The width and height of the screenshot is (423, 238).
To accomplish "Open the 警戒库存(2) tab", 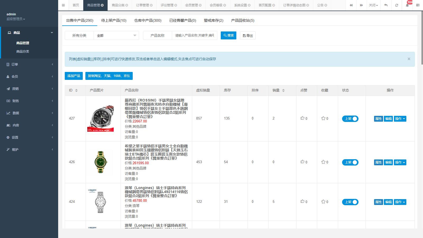I will (x=213, y=20).
